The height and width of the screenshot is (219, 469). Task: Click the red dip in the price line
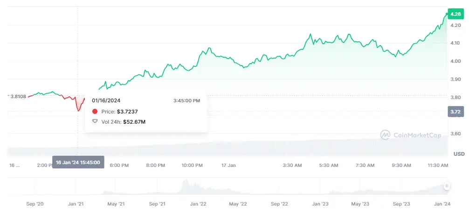(x=78, y=110)
